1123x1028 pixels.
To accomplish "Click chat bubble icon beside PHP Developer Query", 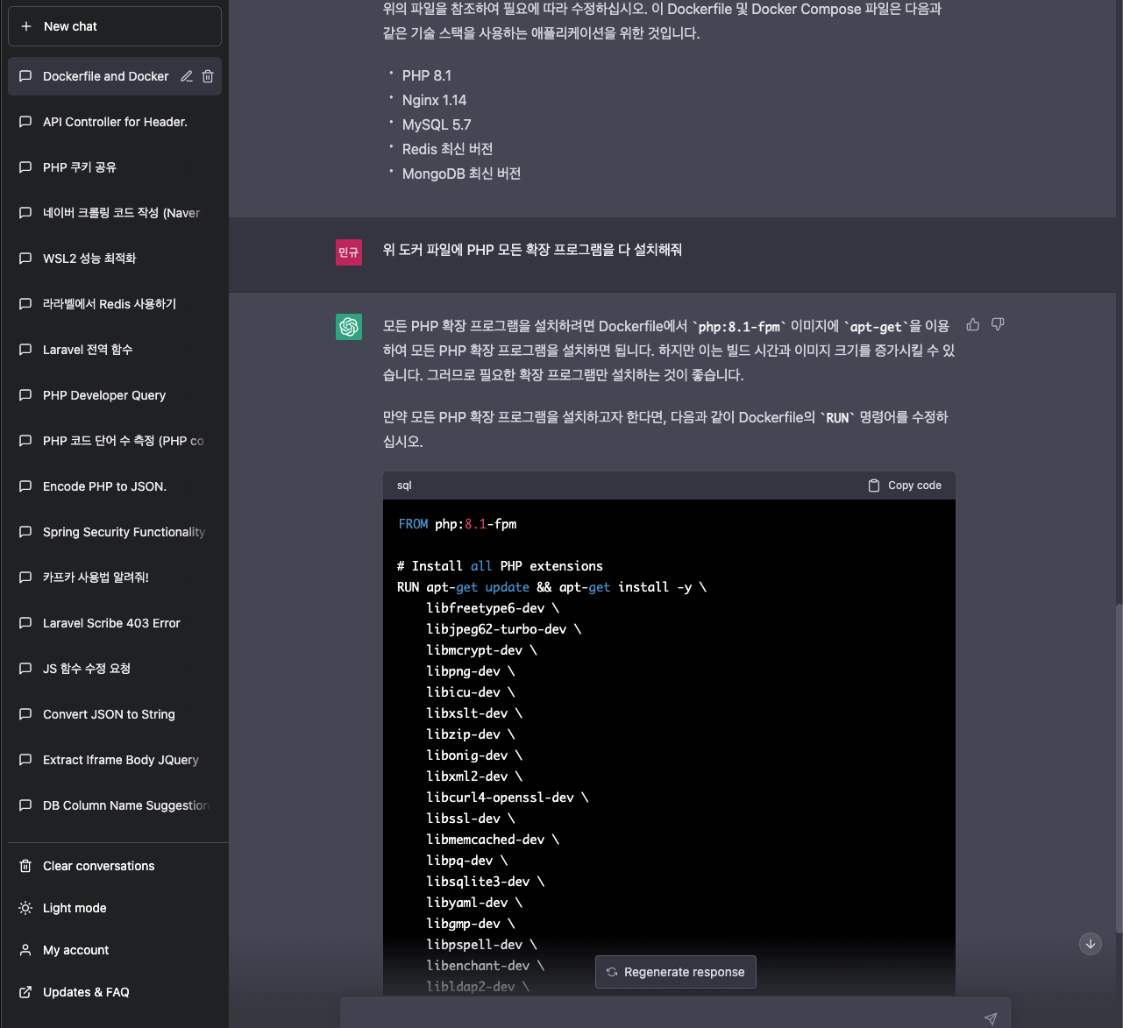I will coord(25,395).
